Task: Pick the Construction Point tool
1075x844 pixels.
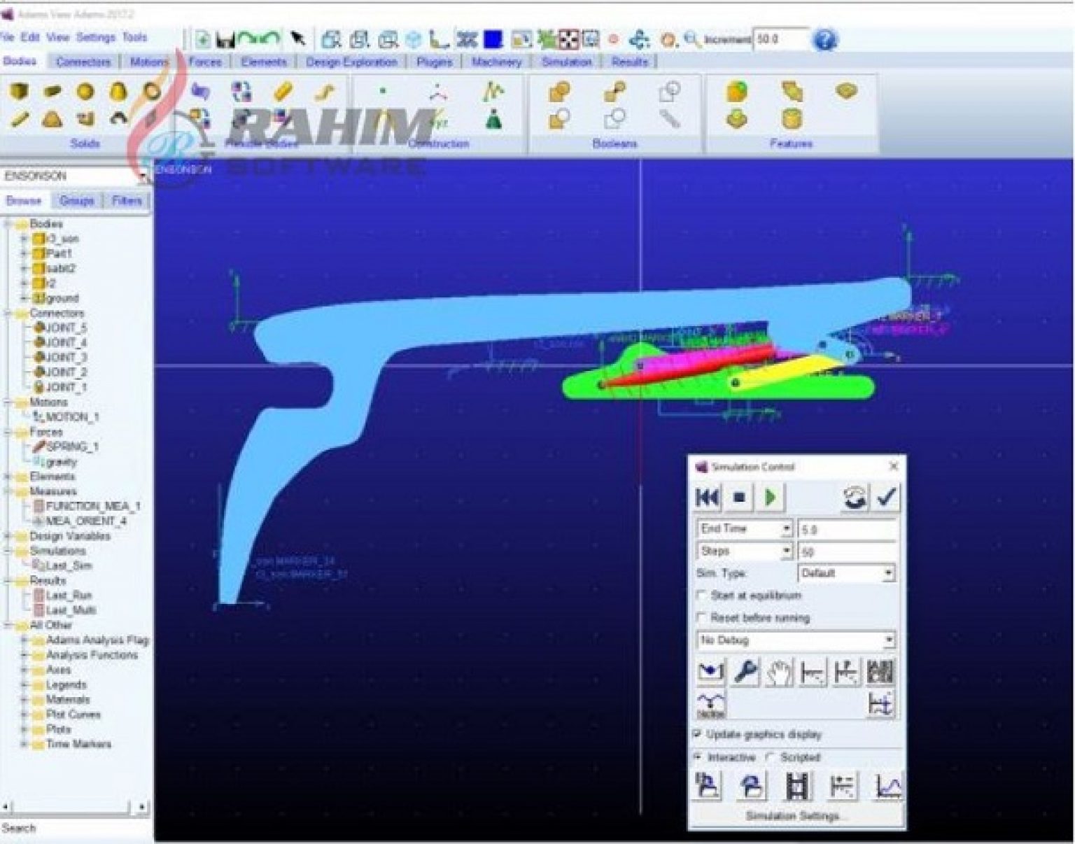Action: pyautogui.click(x=382, y=90)
